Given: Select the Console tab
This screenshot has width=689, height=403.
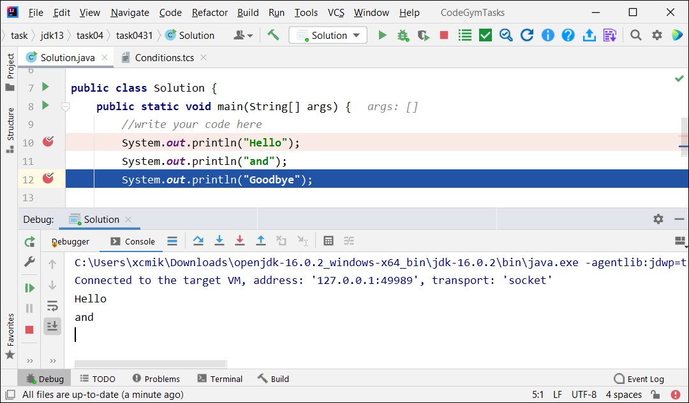Looking at the screenshot, I should point(133,241).
